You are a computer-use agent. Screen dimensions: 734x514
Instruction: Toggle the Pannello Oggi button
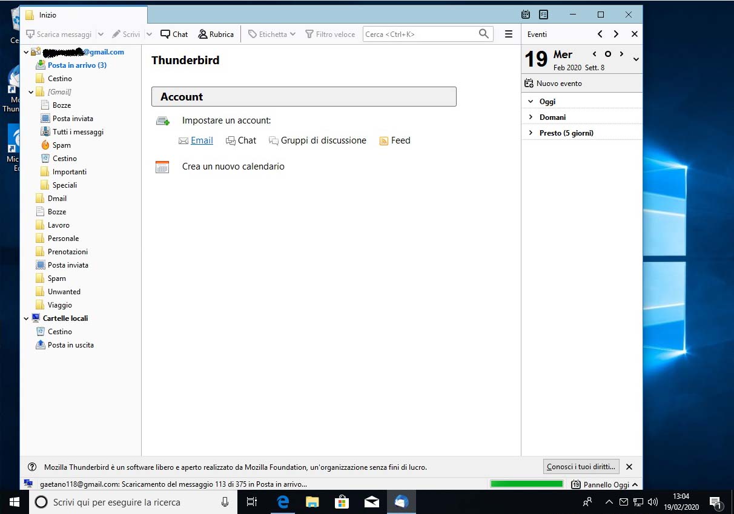point(604,484)
